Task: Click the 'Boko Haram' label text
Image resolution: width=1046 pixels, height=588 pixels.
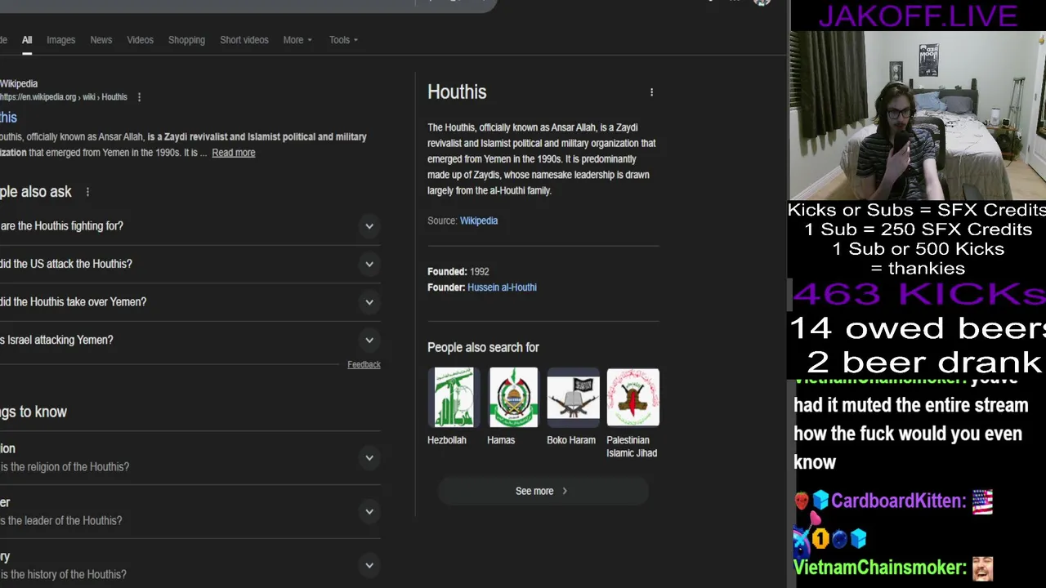Action: tap(571, 440)
